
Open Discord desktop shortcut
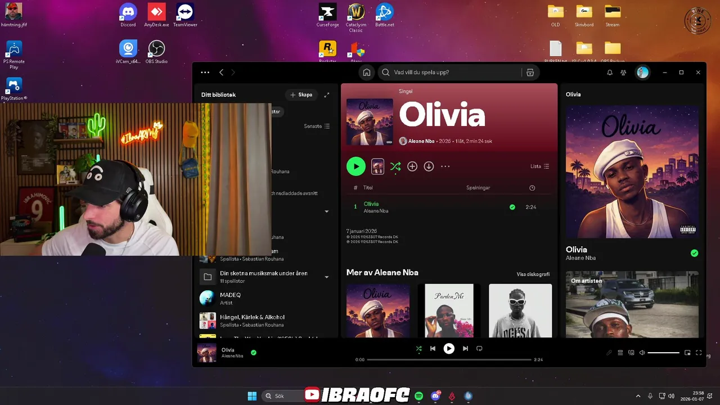(x=128, y=15)
